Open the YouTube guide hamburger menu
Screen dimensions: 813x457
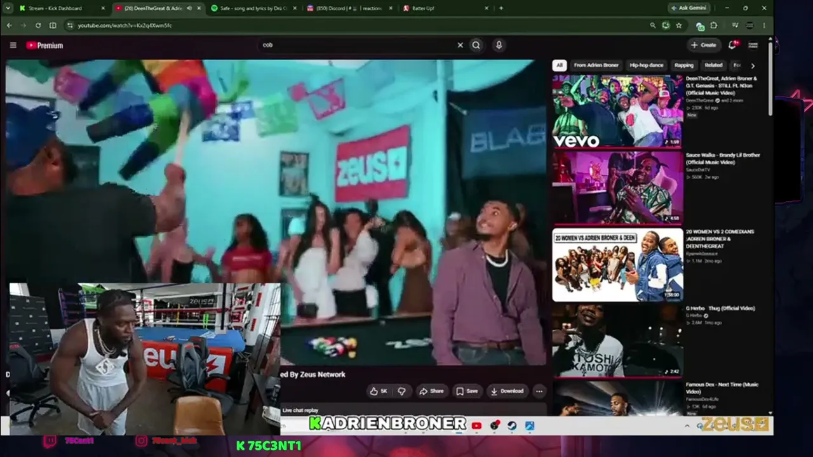click(x=13, y=45)
